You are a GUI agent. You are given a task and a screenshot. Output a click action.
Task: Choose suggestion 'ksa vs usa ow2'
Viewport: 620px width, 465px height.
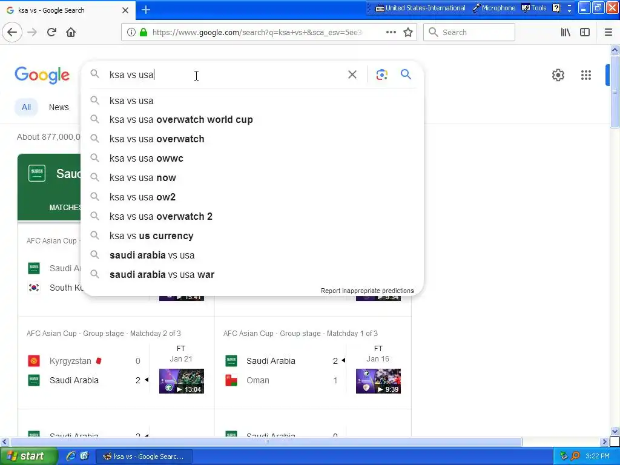point(252,197)
